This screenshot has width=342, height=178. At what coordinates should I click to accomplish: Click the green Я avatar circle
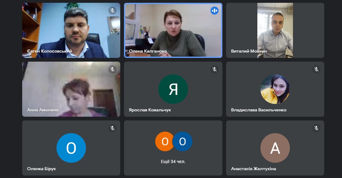click(x=173, y=89)
